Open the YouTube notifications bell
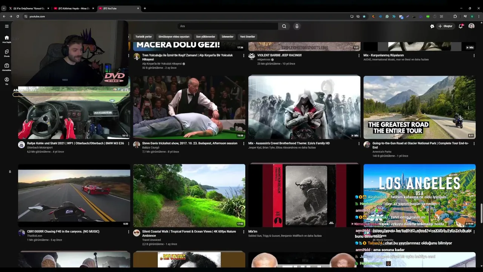This screenshot has height=272, width=483. tap(461, 26)
